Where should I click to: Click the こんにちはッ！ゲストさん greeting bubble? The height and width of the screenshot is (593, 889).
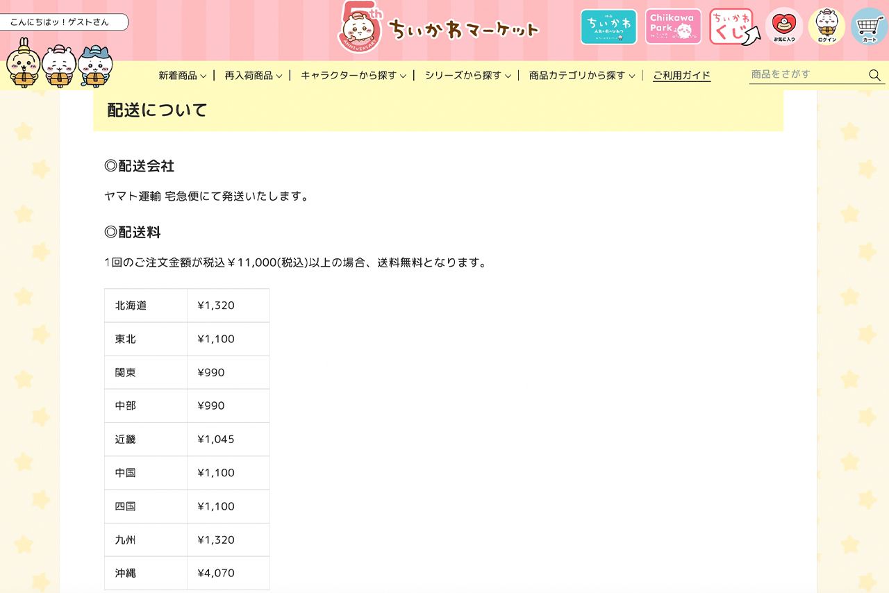tap(64, 22)
